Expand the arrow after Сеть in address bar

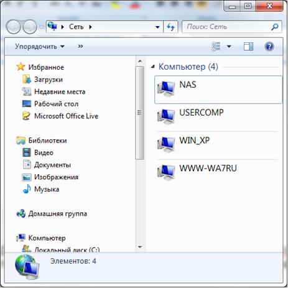coord(90,27)
